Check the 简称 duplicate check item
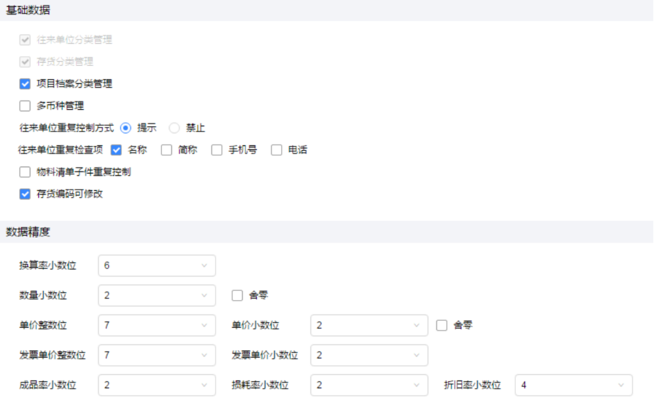This screenshot has height=416, width=654. [x=167, y=150]
